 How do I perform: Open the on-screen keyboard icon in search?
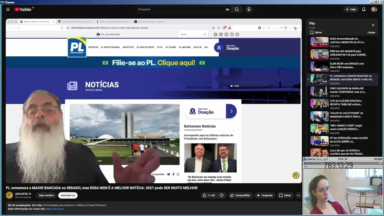(x=227, y=9)
